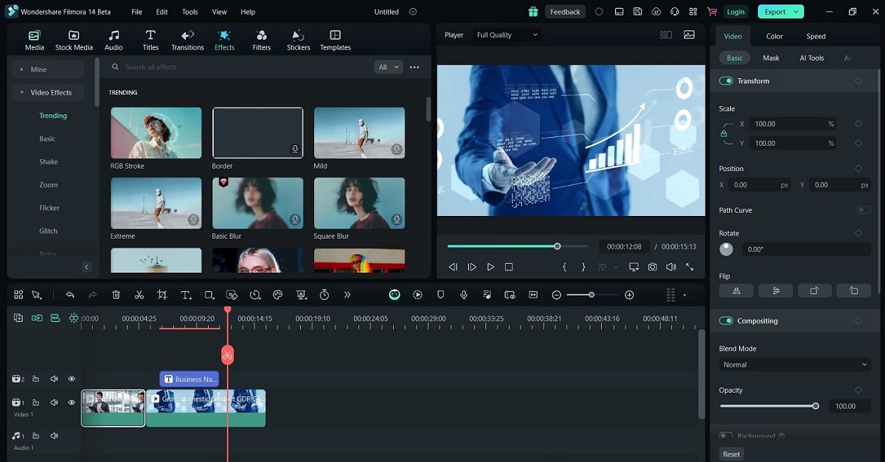Open the Stock Media panel
The image size is (885, 462).
[x=74, y=41]
